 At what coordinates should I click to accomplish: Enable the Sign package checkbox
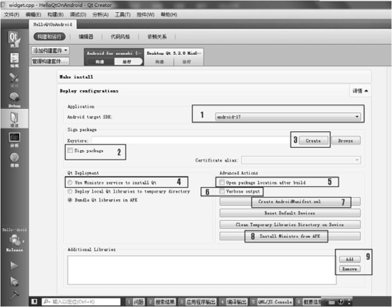pos(70,151)
